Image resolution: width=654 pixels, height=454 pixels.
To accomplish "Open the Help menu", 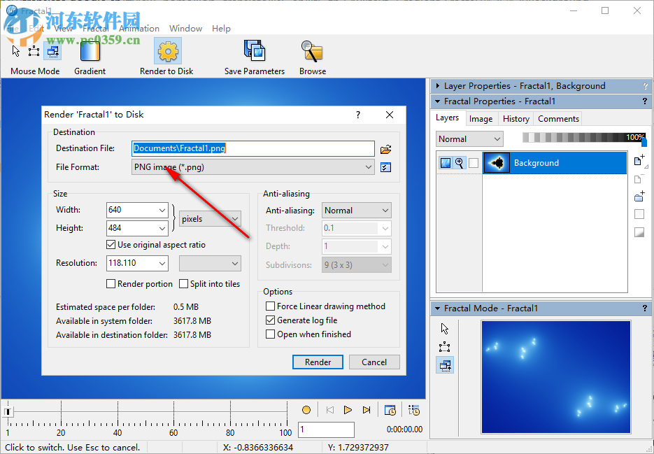I will click(221, 29).
